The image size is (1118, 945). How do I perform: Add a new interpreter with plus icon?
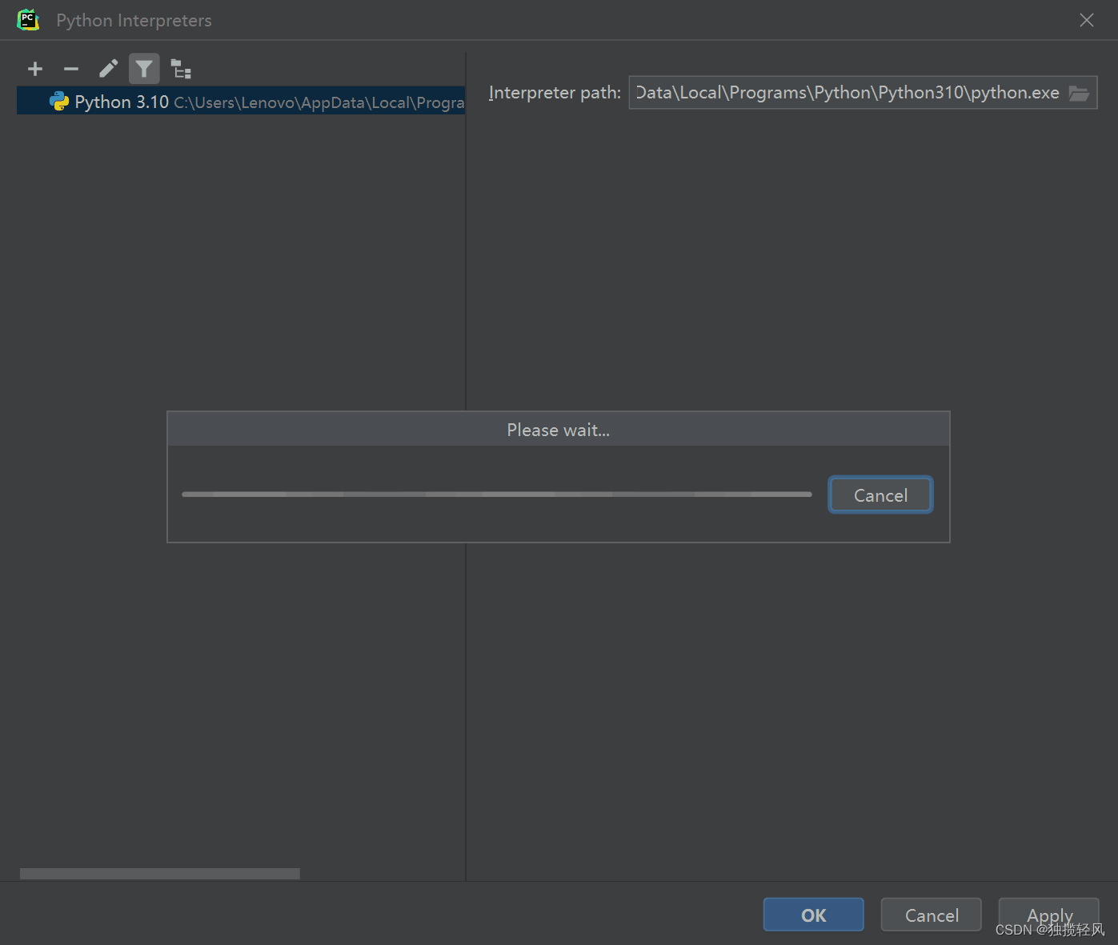(x=35, y=69)
